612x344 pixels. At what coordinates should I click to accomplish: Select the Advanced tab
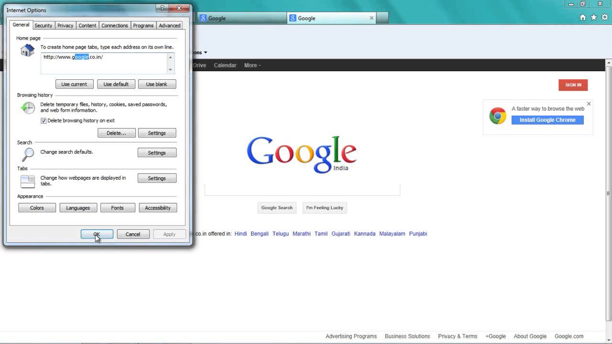point(170,25)
